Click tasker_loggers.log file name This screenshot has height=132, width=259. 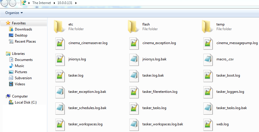coord(230,92)
